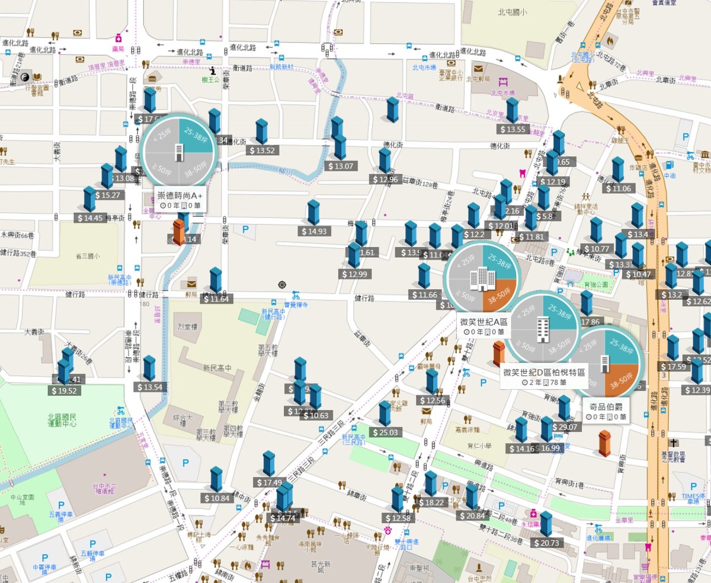The height and width of the screenshot is (583, 711).
Task: Select the building marker above $13.54
Action: tap(149, 369)
